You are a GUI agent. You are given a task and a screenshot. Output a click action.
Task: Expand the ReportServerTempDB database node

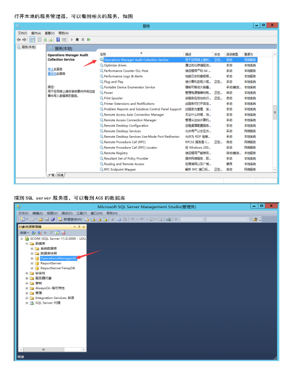[32, 269]
